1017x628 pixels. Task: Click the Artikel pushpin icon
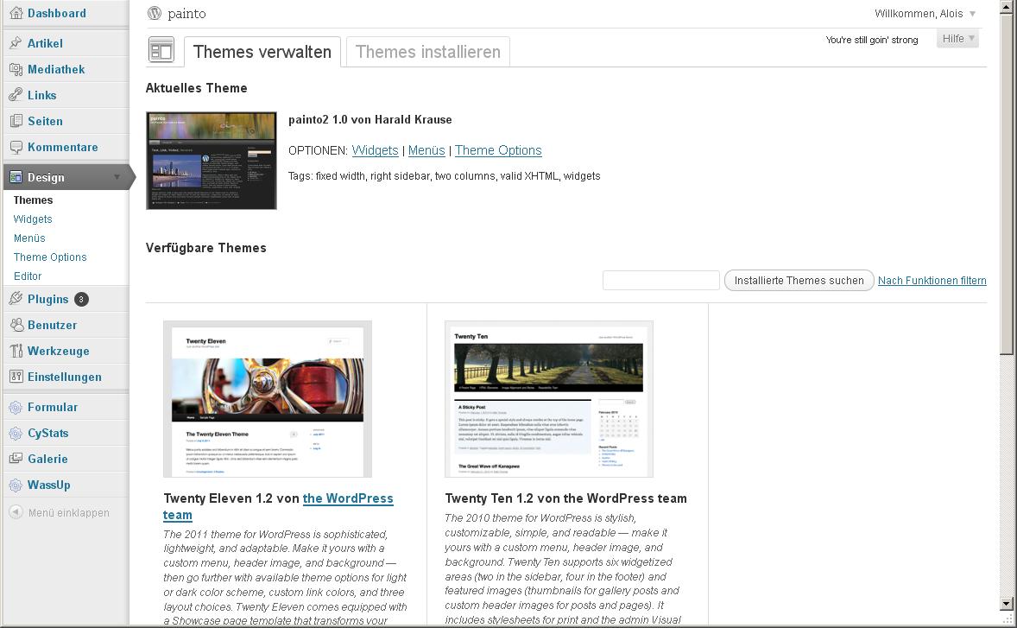coord(16,43)
